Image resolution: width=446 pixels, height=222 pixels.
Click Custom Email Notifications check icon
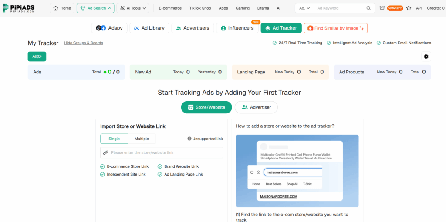pos(378,43)
